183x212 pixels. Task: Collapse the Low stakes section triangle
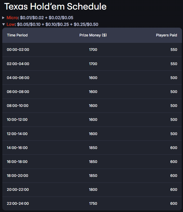coord(4,25)
